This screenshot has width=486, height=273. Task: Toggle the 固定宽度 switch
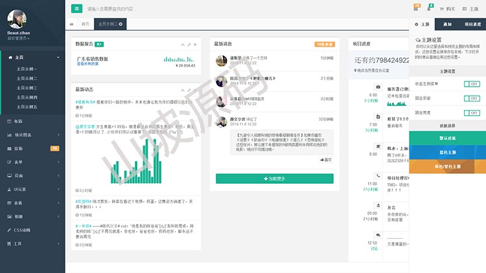point(472,113)
